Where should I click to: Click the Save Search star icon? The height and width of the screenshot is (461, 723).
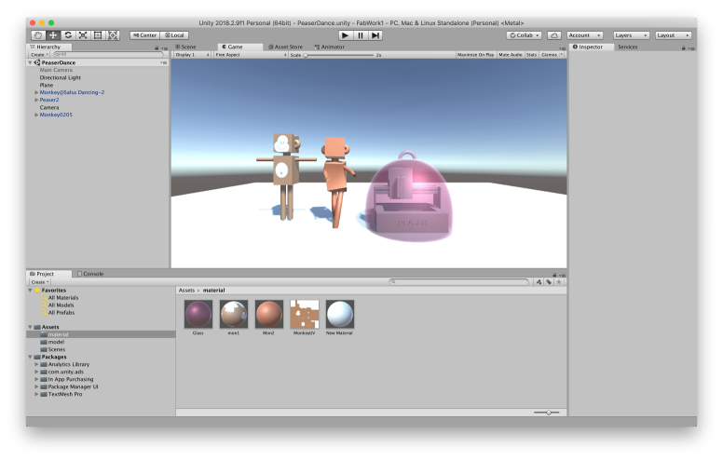click(559, 281)
